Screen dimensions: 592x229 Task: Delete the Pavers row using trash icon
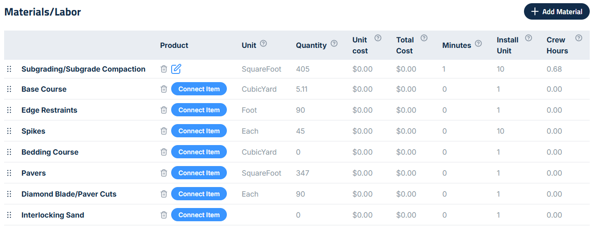tap(164, 173)
